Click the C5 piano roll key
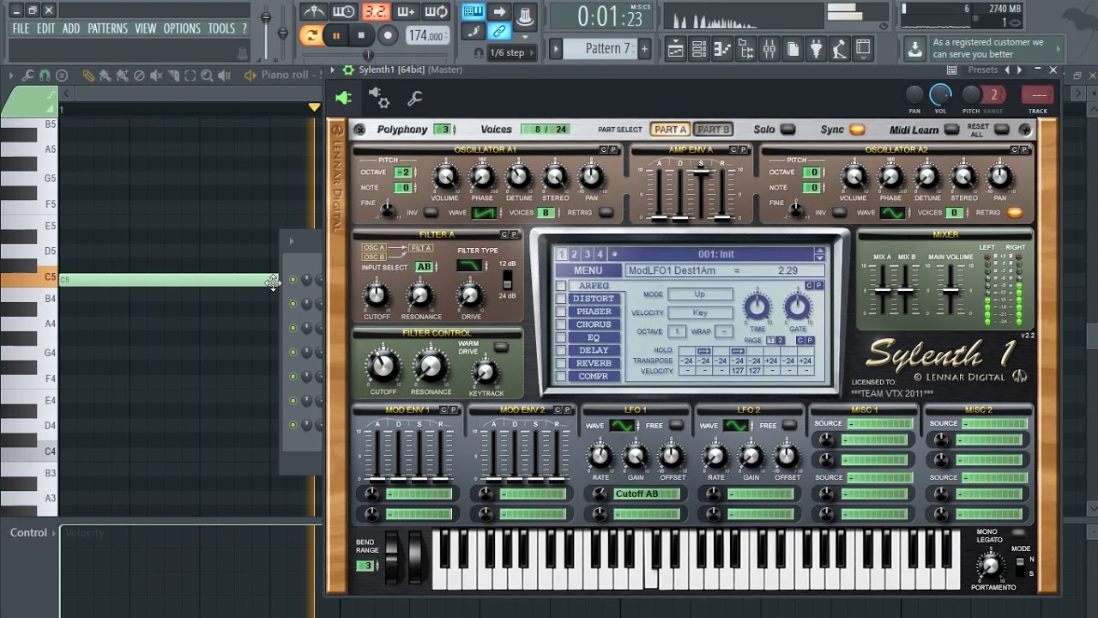The height and width of the screenshot is (618, 1098). point(28,278)
